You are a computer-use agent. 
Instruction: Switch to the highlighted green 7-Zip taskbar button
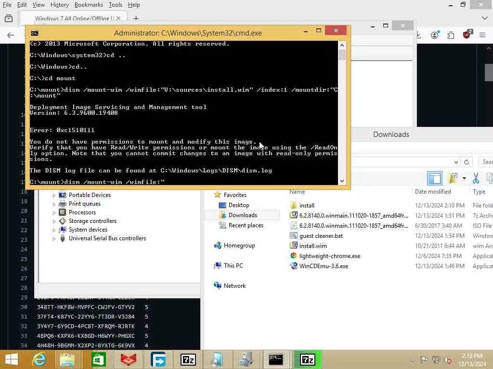308,359
